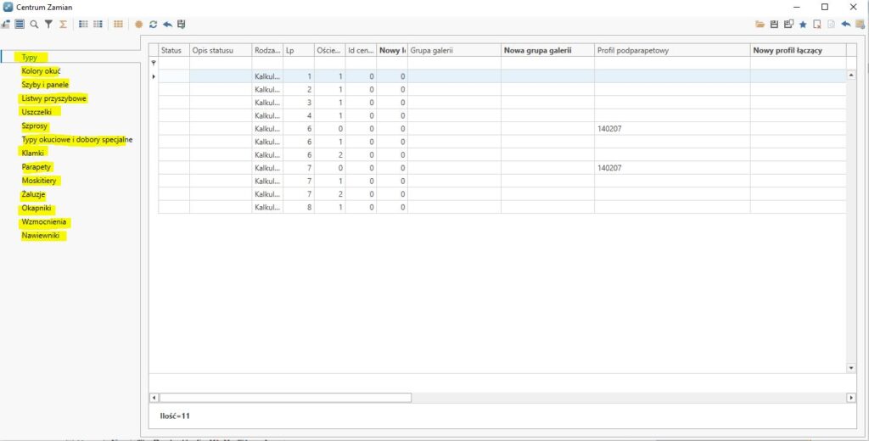Open the Okapniki category
Screen dimensions: 869x441
click(x=37, y=209)
